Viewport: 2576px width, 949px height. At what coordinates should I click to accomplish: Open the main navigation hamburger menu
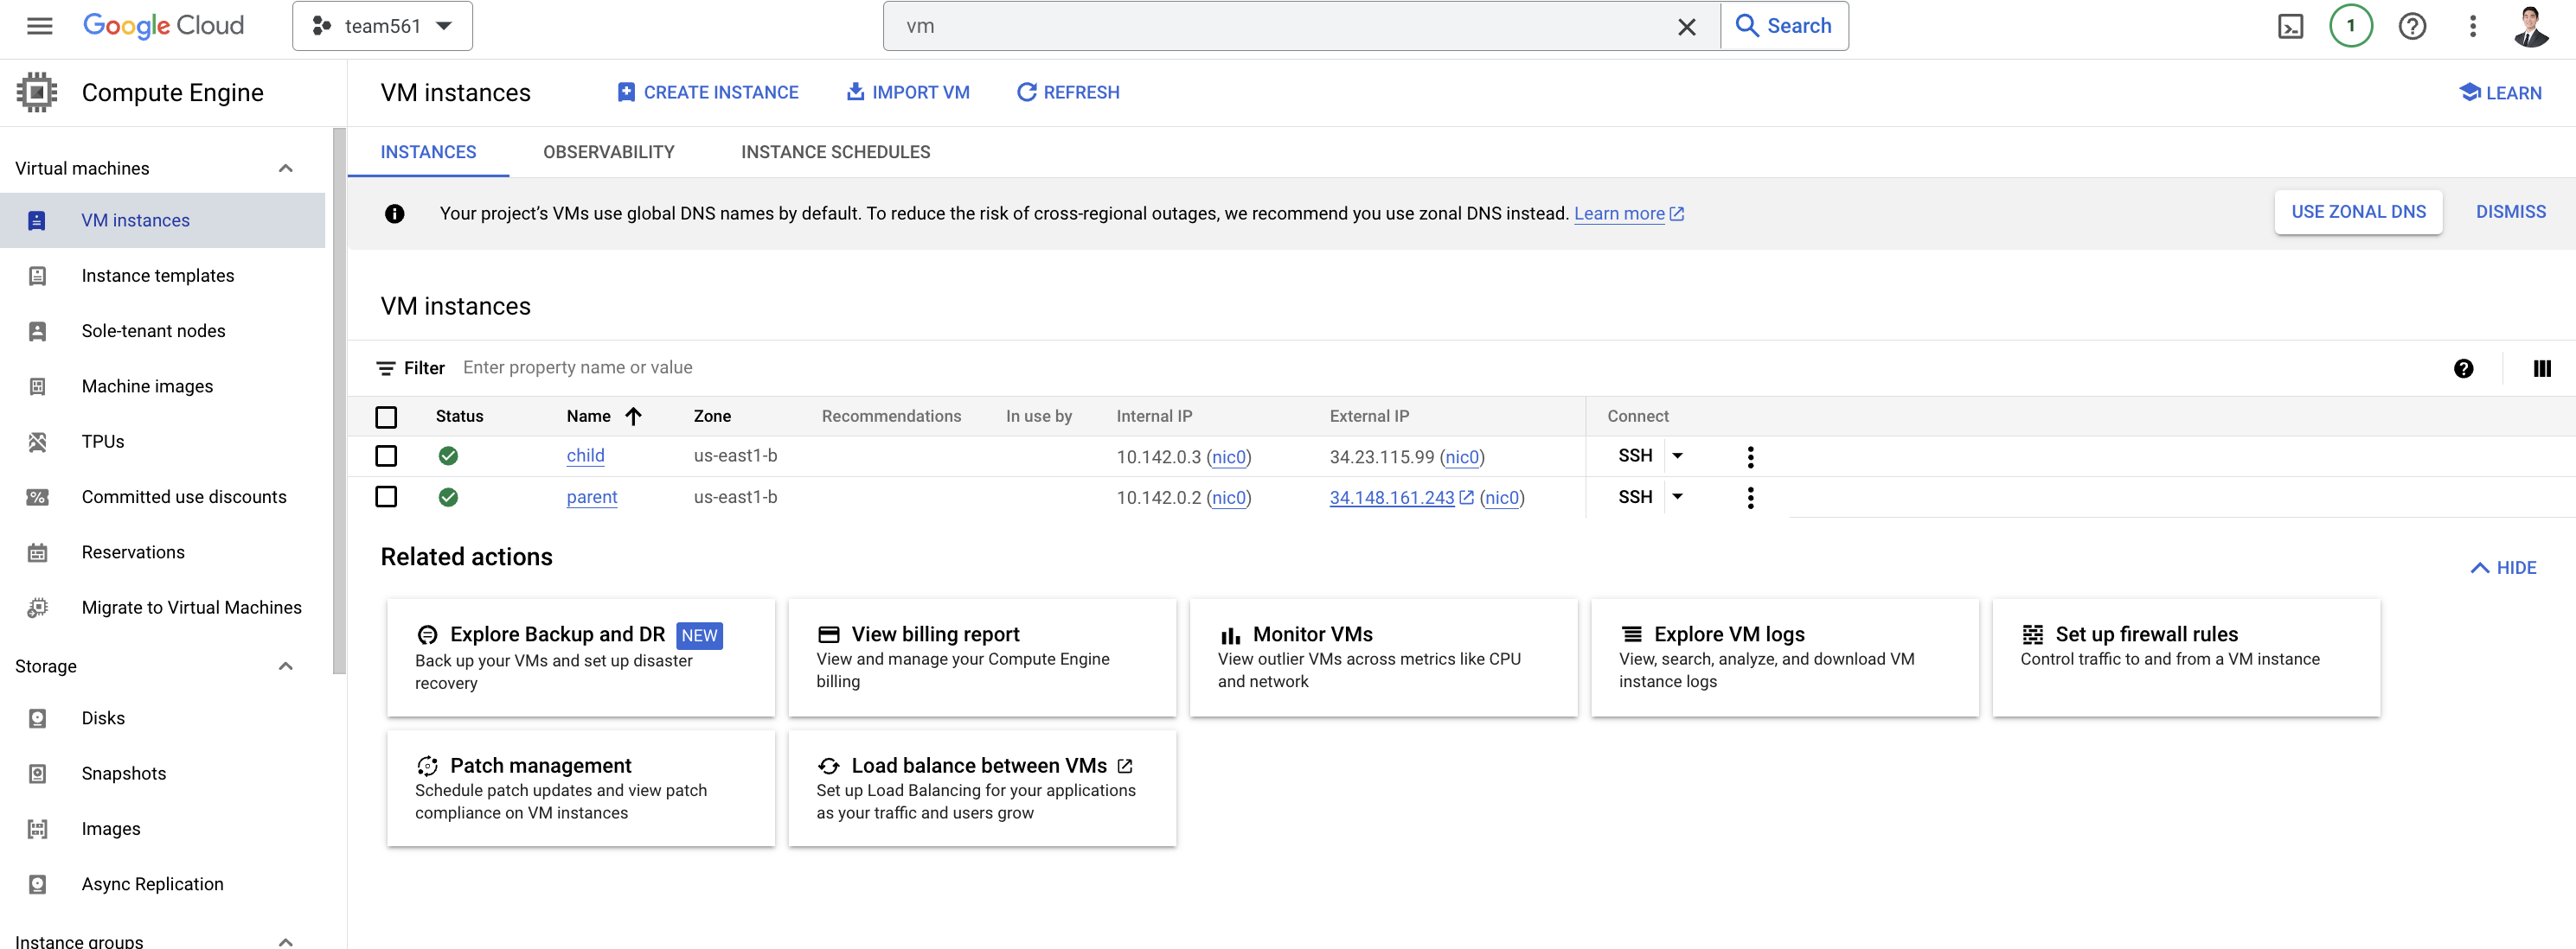pos(39,26)
